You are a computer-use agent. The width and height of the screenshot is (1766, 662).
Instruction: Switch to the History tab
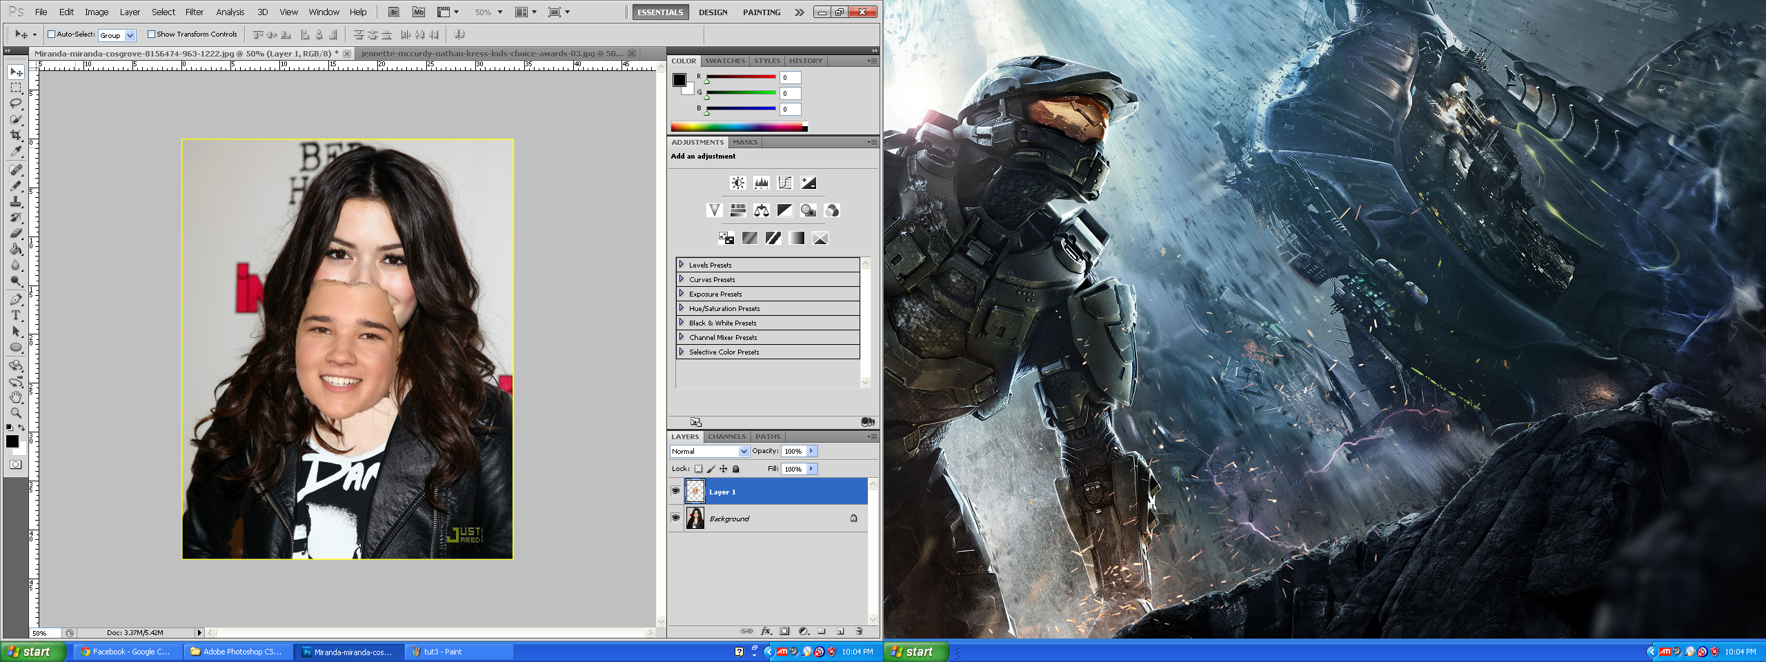(806, 61)
